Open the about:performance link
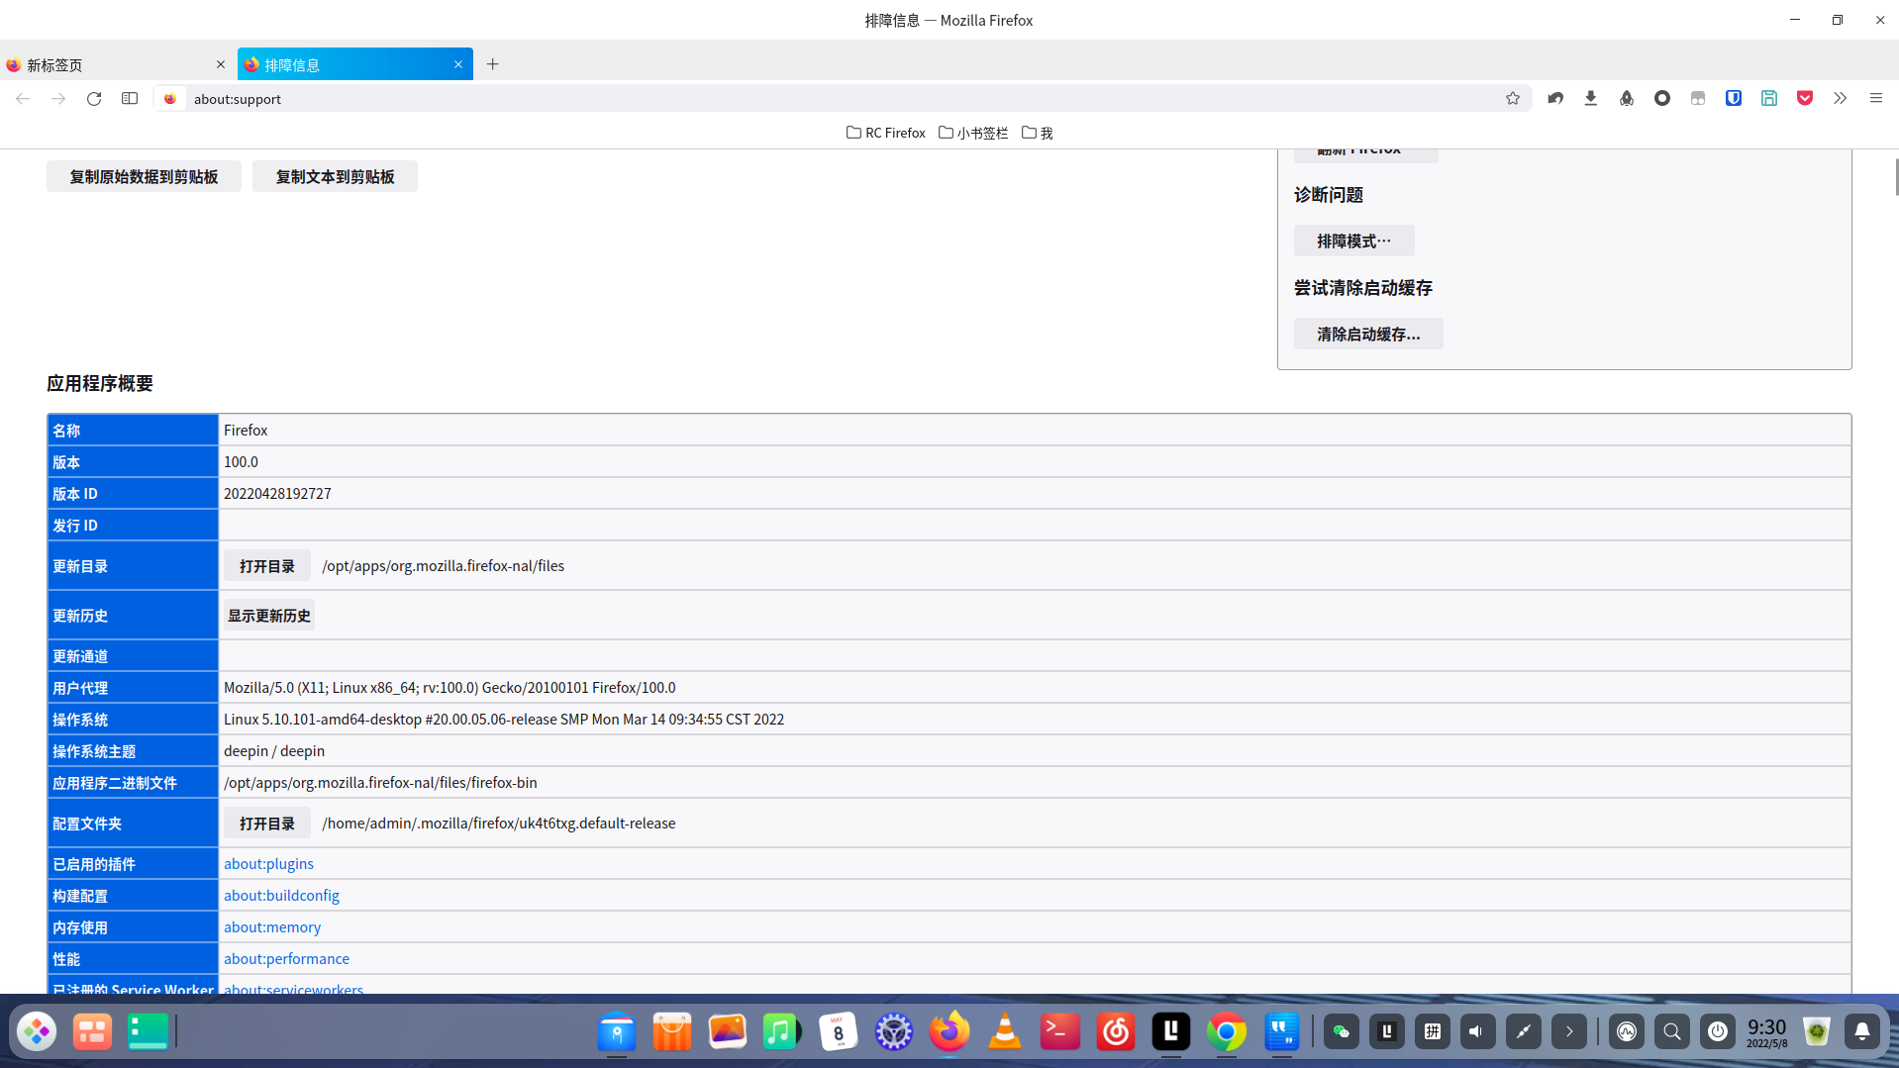 tap(286, 959)
